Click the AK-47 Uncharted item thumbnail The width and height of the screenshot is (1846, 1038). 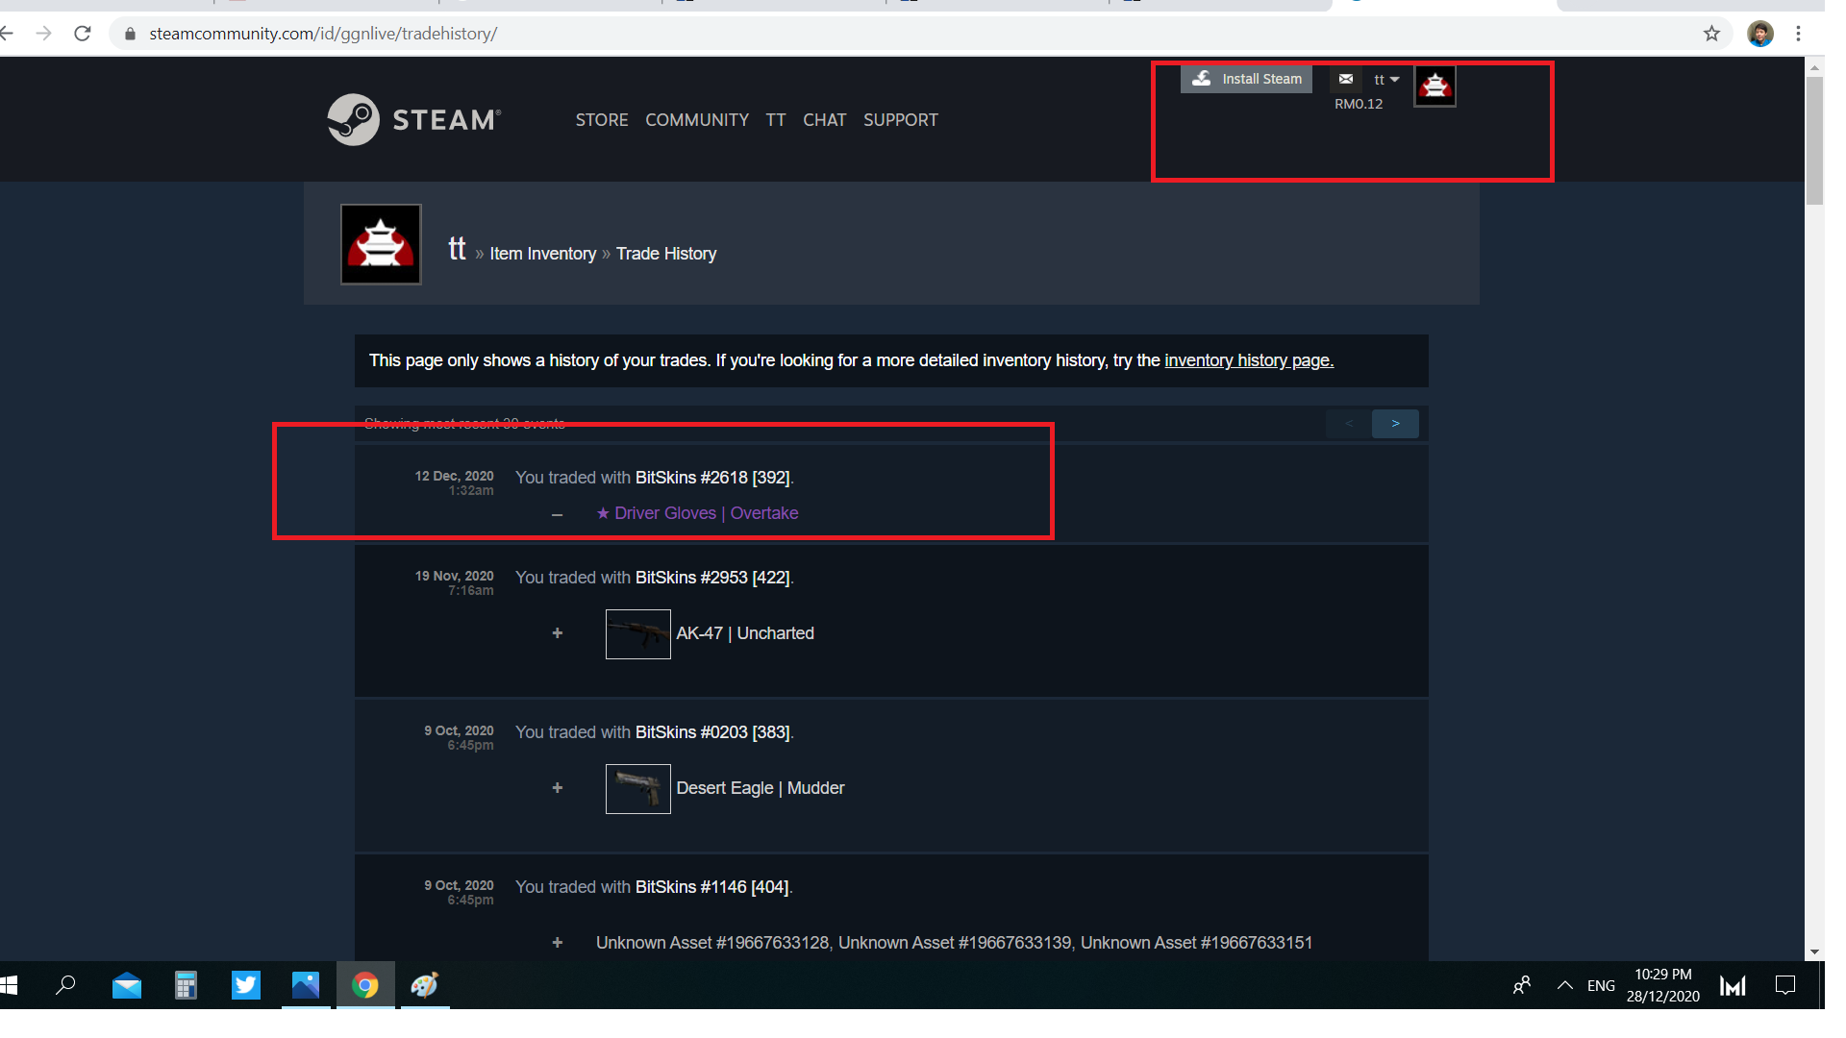click(638, 634)
